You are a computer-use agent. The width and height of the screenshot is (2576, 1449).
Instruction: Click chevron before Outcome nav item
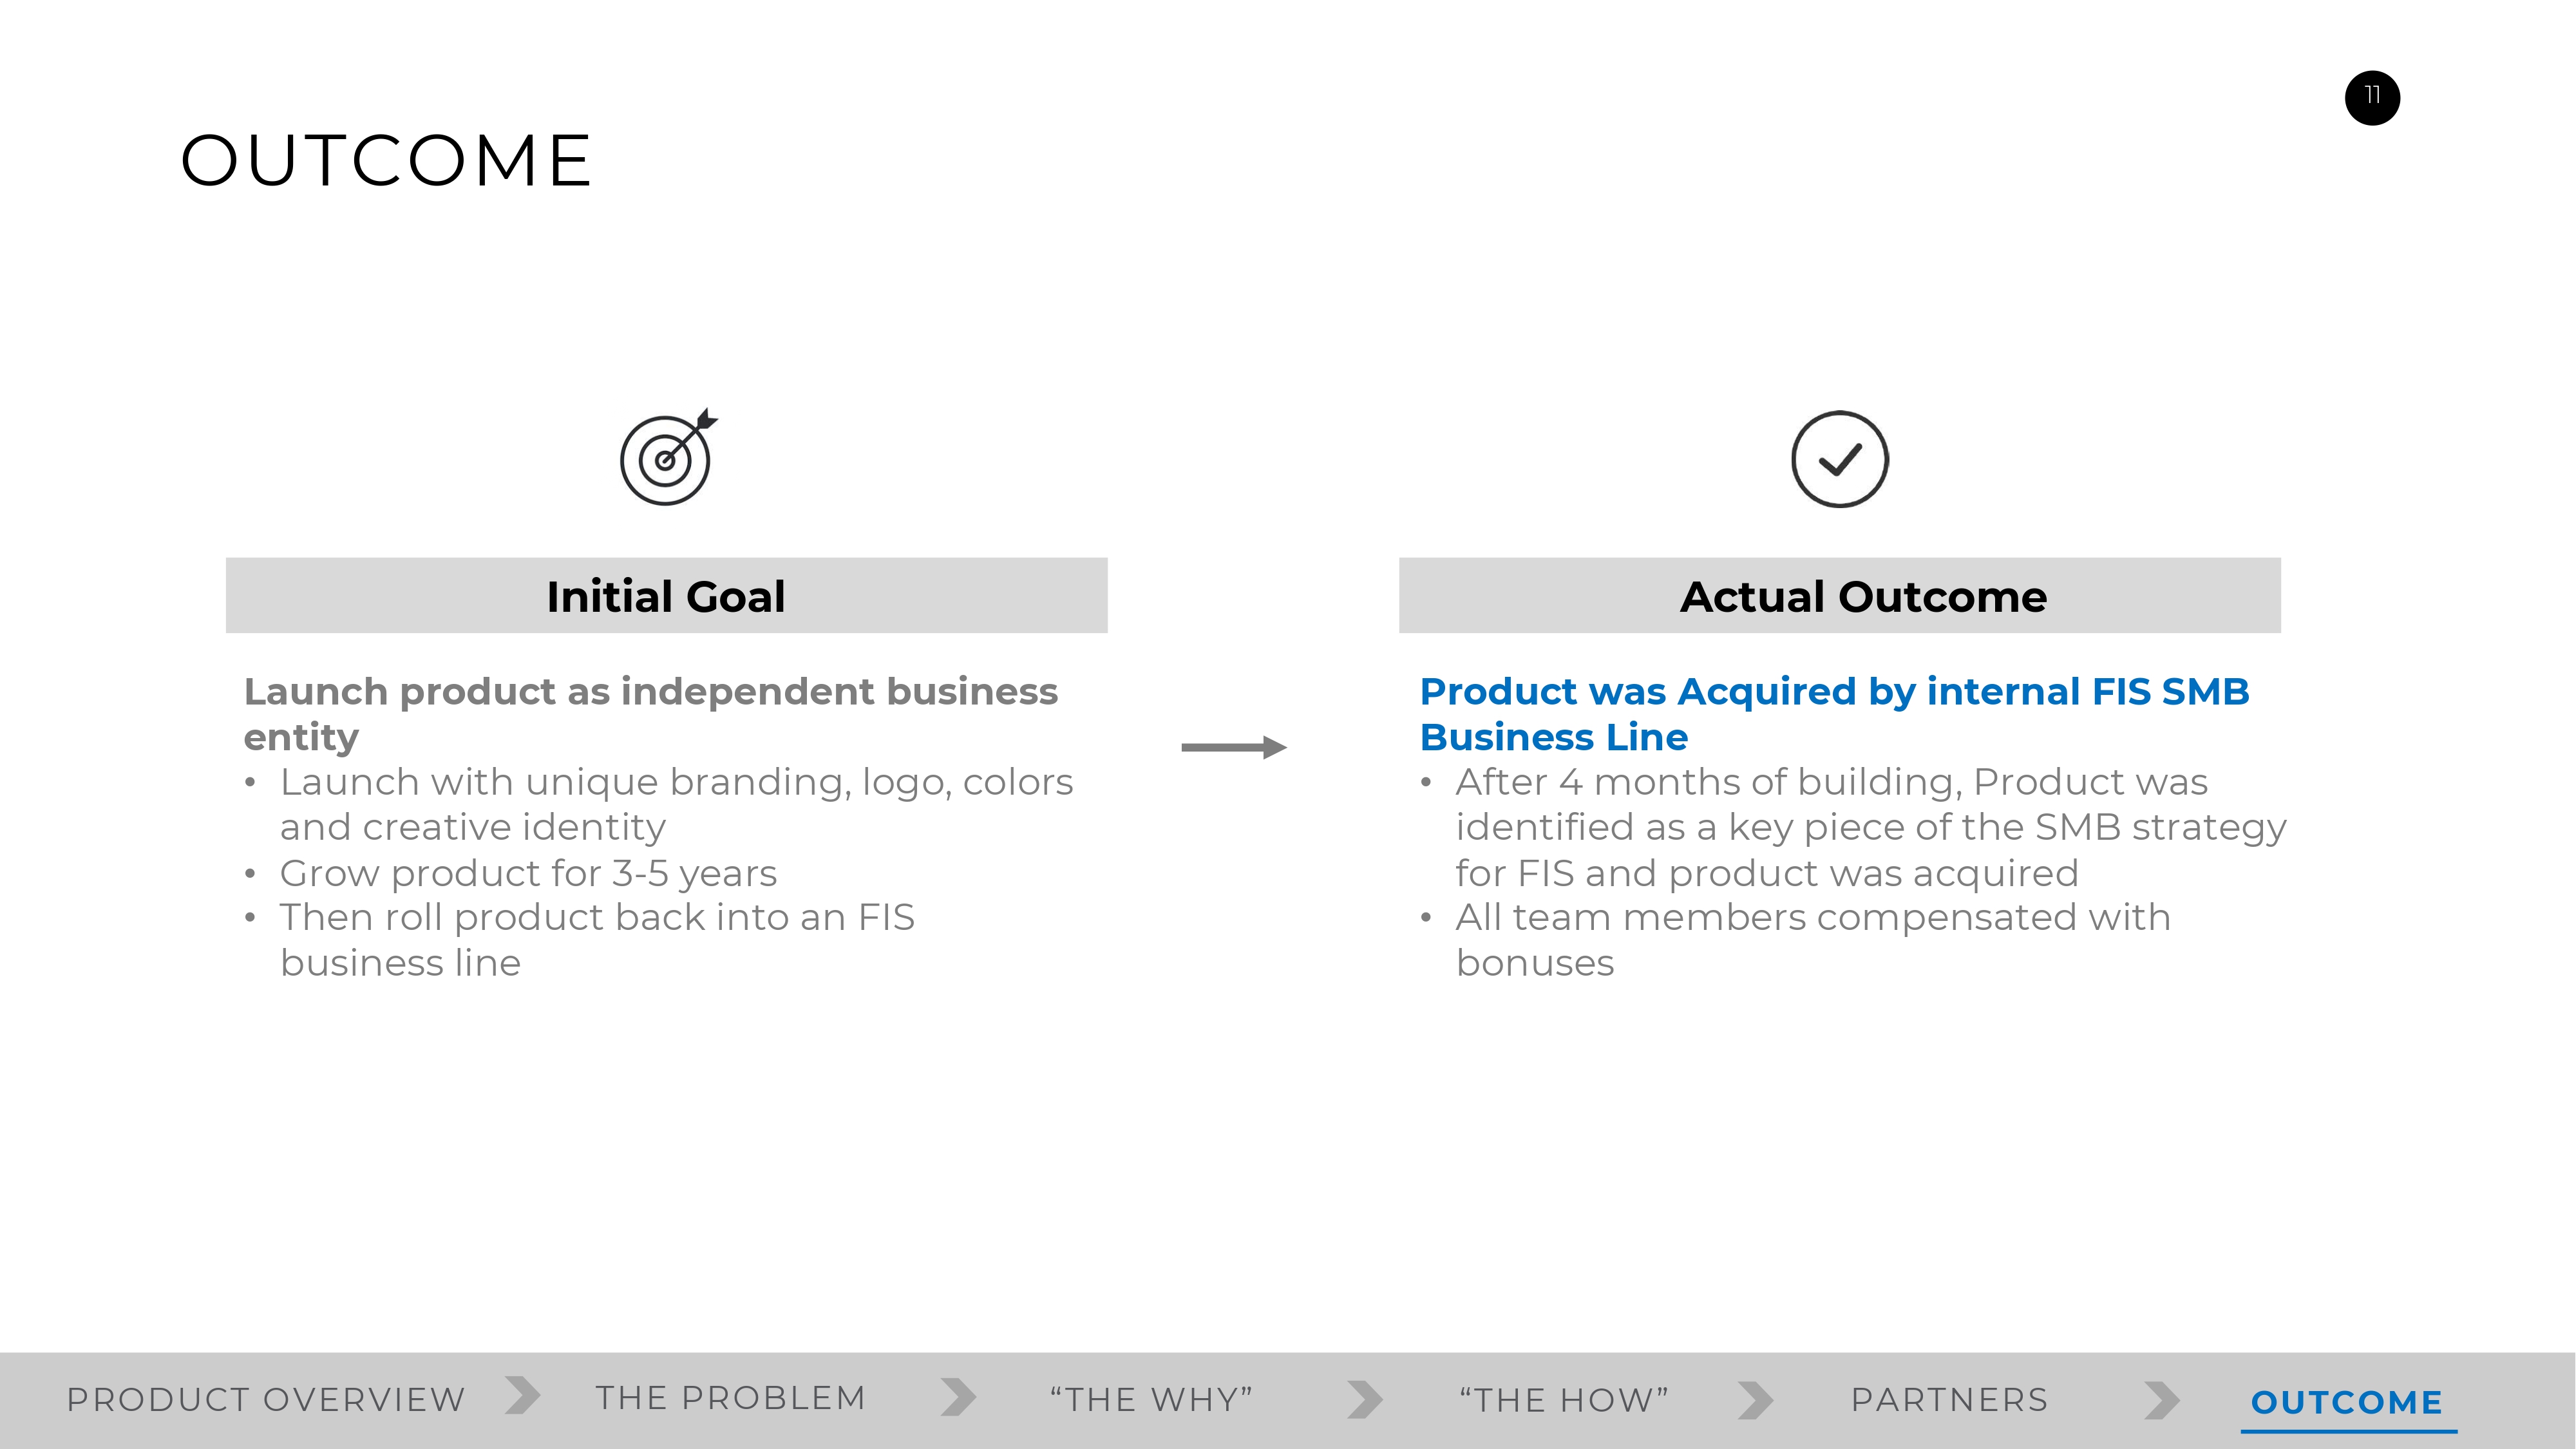pyautogui.click(x=2161, y=1400)
